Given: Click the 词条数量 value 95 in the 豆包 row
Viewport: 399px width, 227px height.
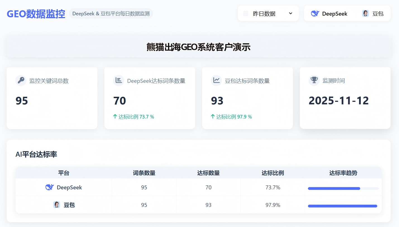Looking at the screenshot, I should point(144,205).
